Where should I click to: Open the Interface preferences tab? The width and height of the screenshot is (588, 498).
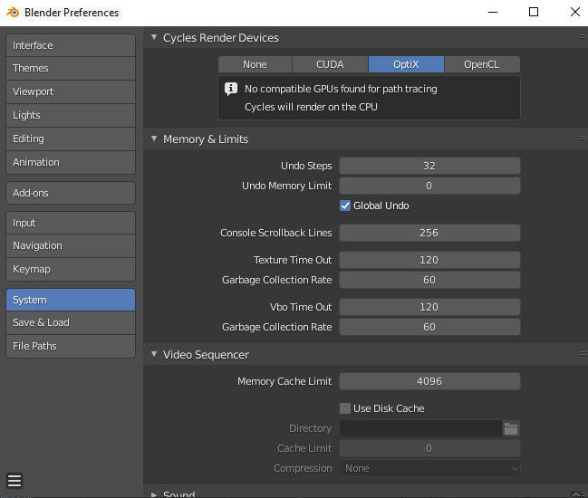[71, 45]
